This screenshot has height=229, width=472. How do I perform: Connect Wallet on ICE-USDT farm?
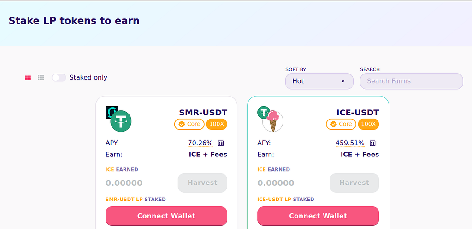coord(318,216)
